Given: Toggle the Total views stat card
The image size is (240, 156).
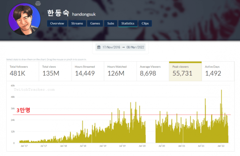Looking at the screenshot, I should [x=55, y=71].
